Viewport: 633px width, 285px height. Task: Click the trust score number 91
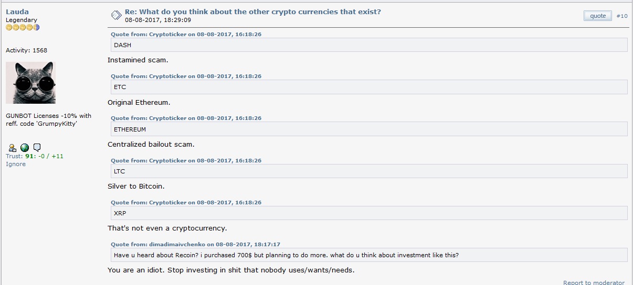(x=29, y=156)
